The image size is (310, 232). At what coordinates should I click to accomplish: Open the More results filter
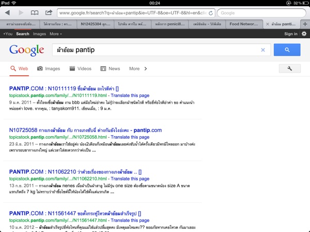tap(134, 69)
